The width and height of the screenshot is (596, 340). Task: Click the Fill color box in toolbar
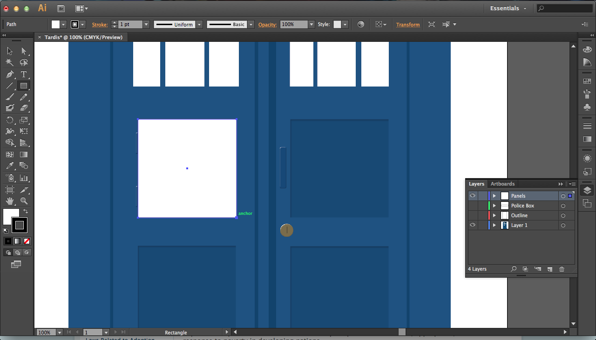[11, 216]
